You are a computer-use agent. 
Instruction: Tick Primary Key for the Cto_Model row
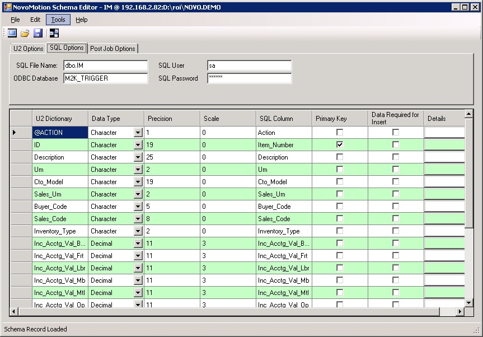pyautogui.click(x=340, y=182)
